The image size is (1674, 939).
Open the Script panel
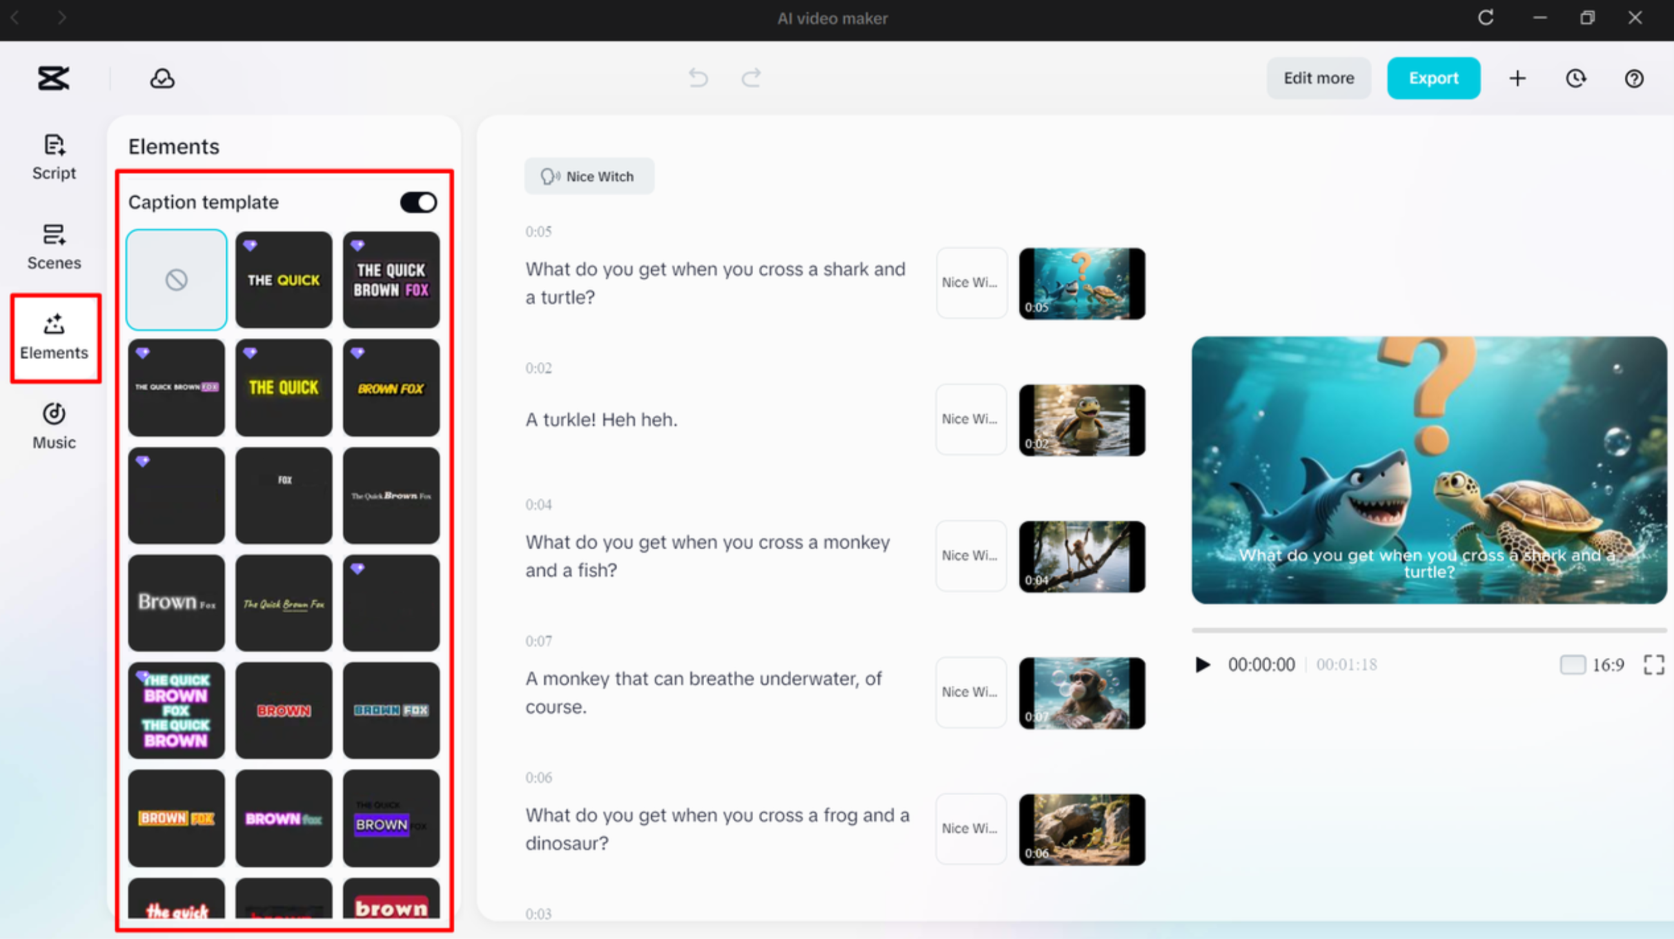[x=54, y=156]
